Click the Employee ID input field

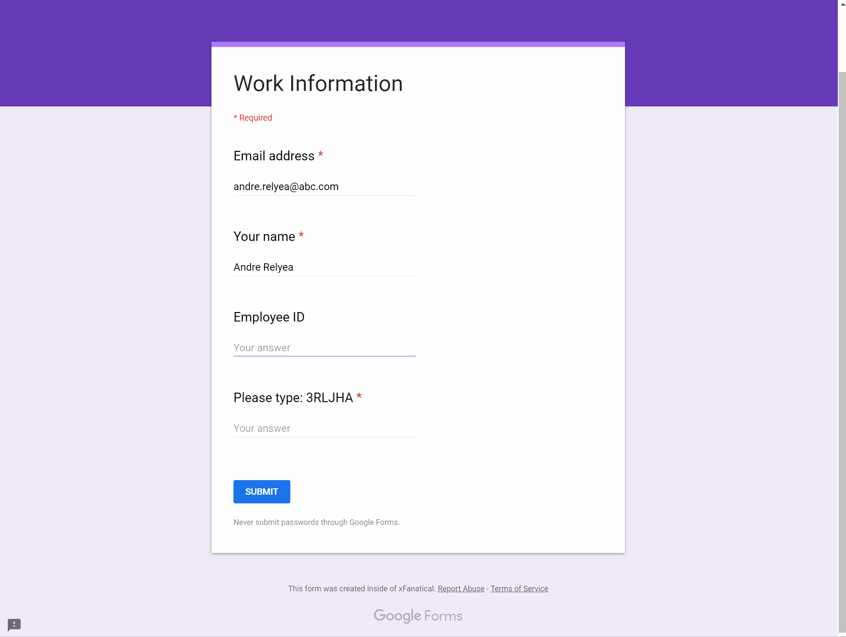click(x=324, y=347)
